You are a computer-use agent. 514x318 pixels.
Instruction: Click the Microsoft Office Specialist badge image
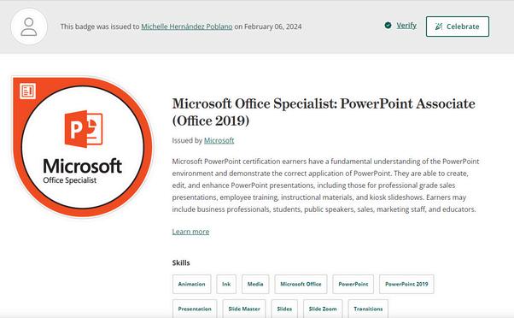click(x=82, y=147)
